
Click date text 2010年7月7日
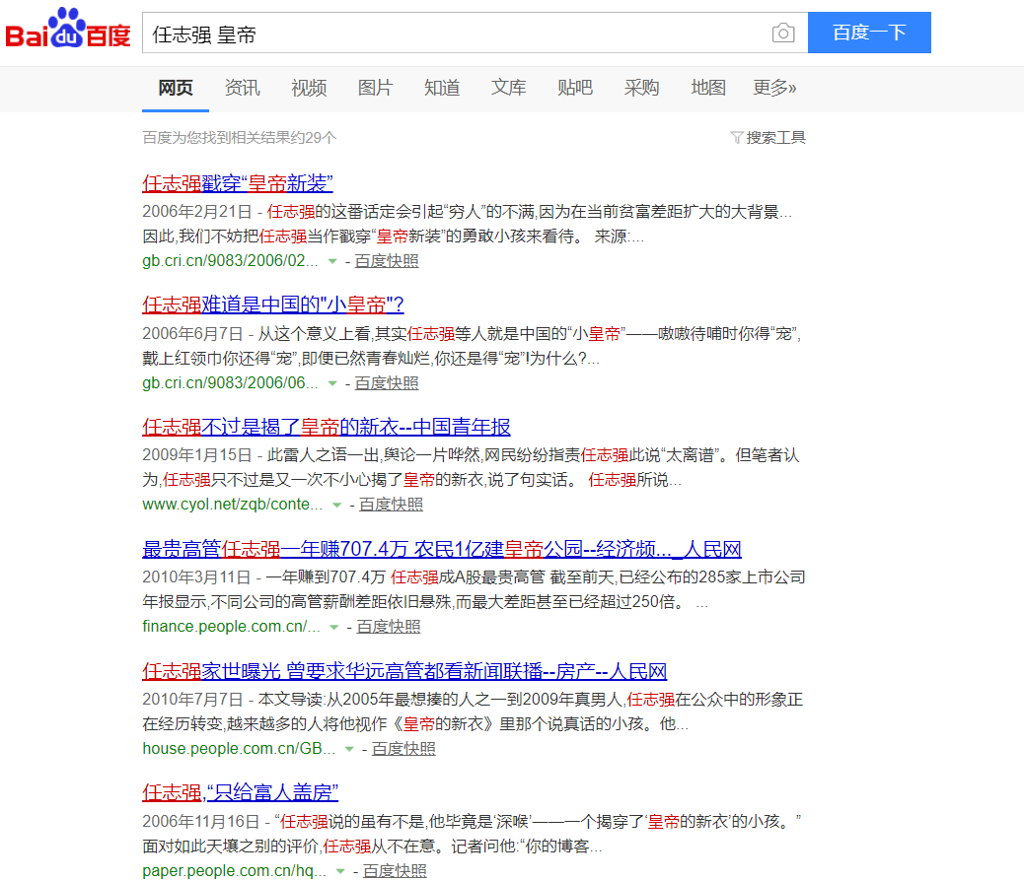point(192,700)
